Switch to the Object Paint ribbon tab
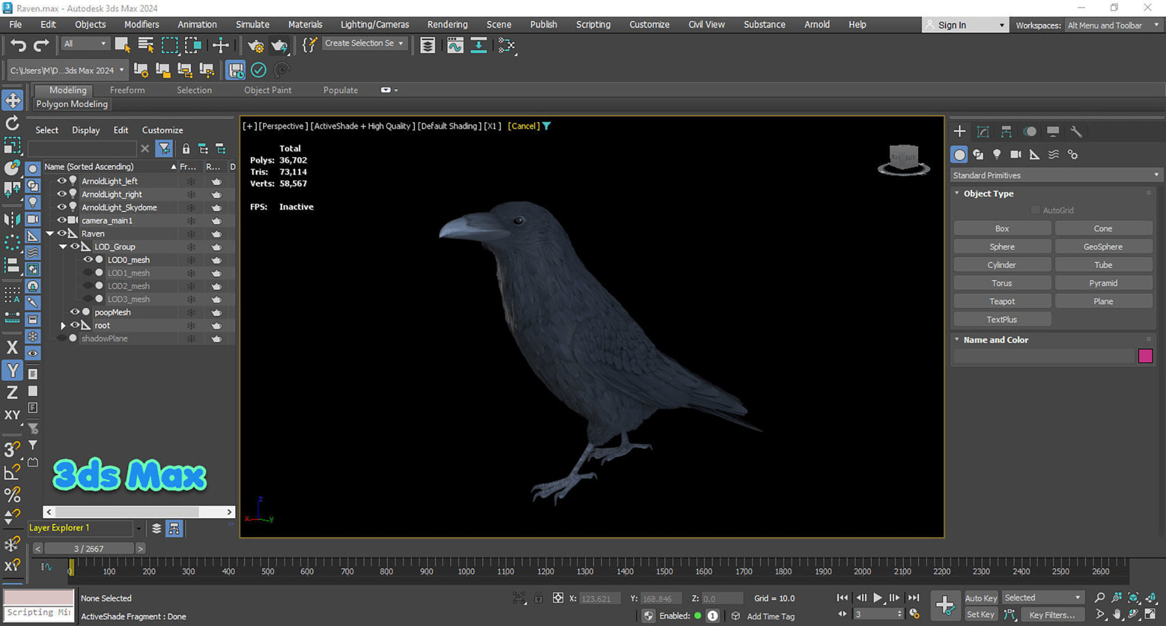This screenshot has height=626, width=1166. tap(268, 90)
